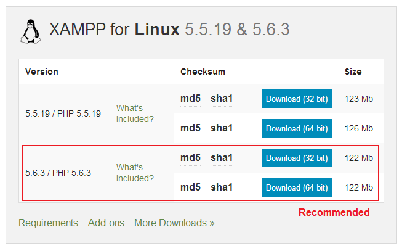
Task: Click the 126 Mb size value
Action: pyautogui.click(x=358, y=128)
